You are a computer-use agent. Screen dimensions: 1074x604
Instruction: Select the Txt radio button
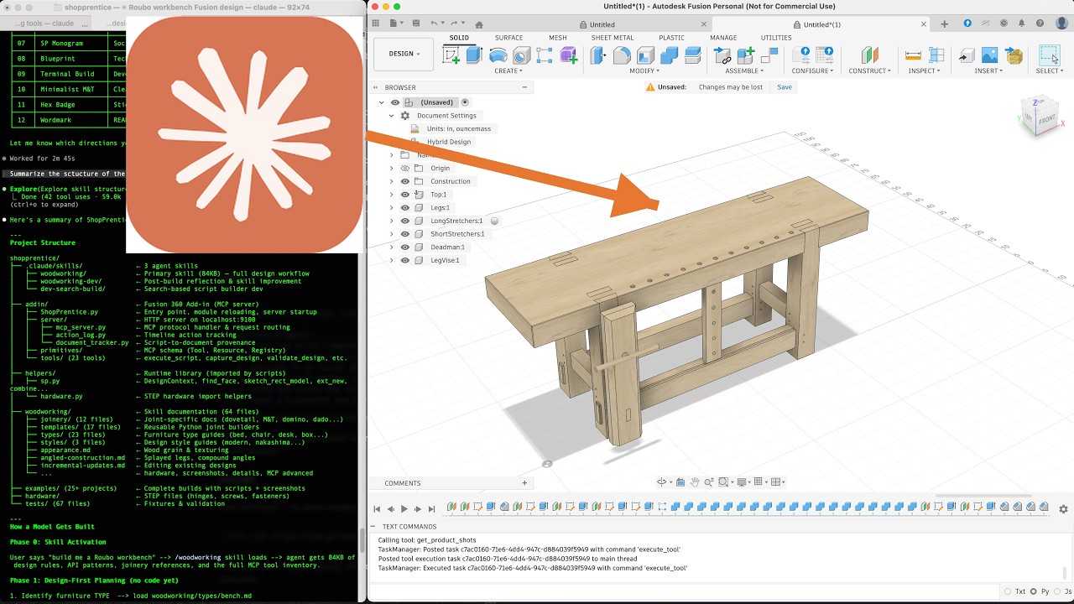pos(1007,591)
